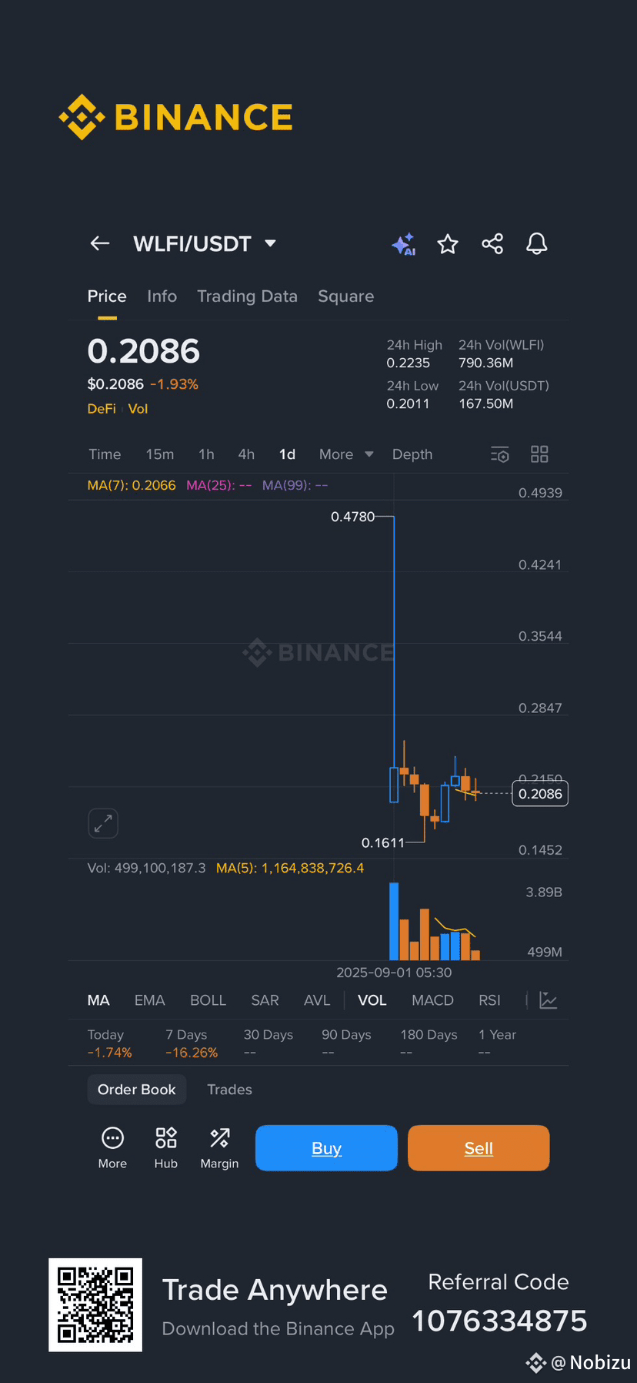Open the price alert bell icon
Viewport: 637px width, 1383px height.
point(537,244)
